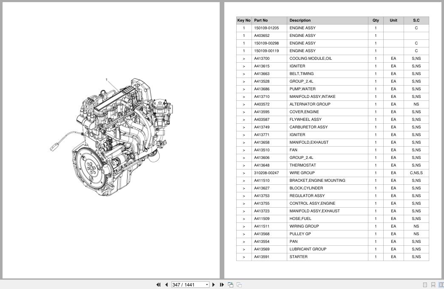Click callout number 1 on the diagram
The height and width of the screenshot is (289, 444).
tap(107, 80)
